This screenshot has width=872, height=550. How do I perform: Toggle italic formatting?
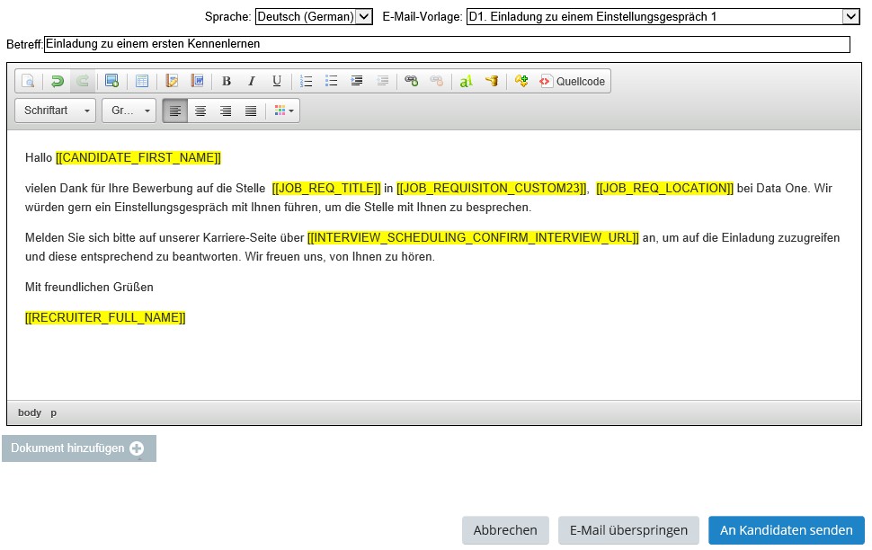click(252, 82)
